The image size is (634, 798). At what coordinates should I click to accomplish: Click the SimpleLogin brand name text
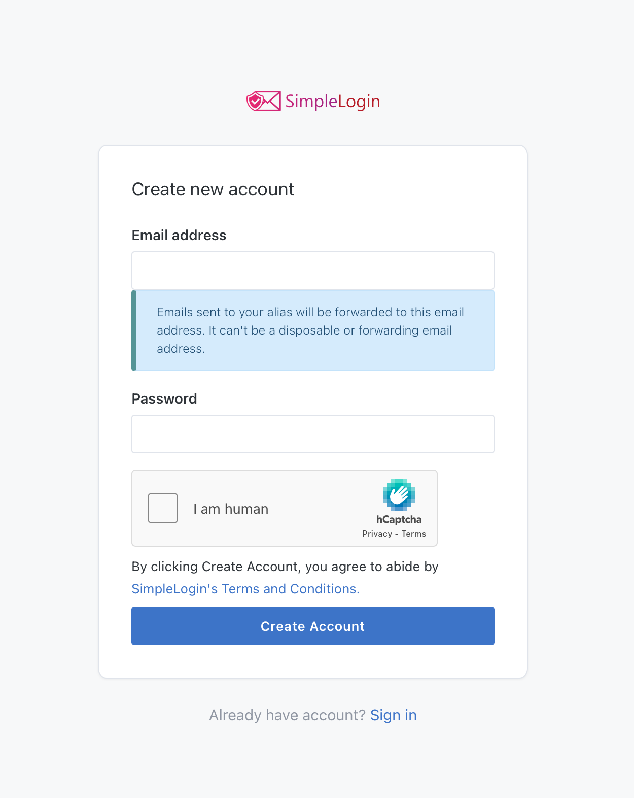coord(332,102)
